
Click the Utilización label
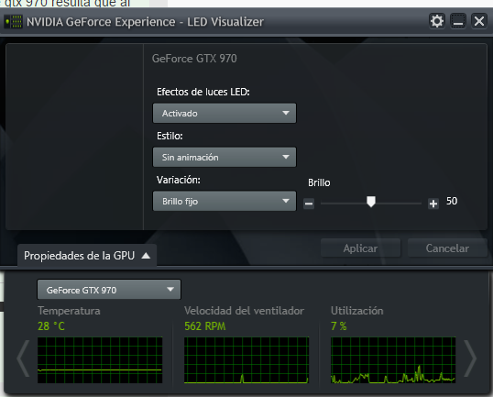click(x=357, y=311)
